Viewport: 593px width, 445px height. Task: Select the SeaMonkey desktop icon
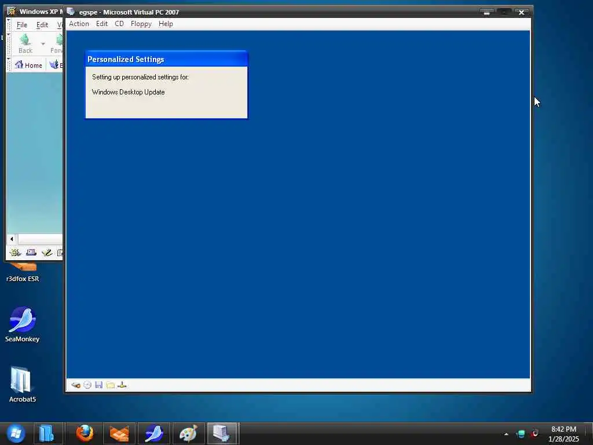pos(23,324)
